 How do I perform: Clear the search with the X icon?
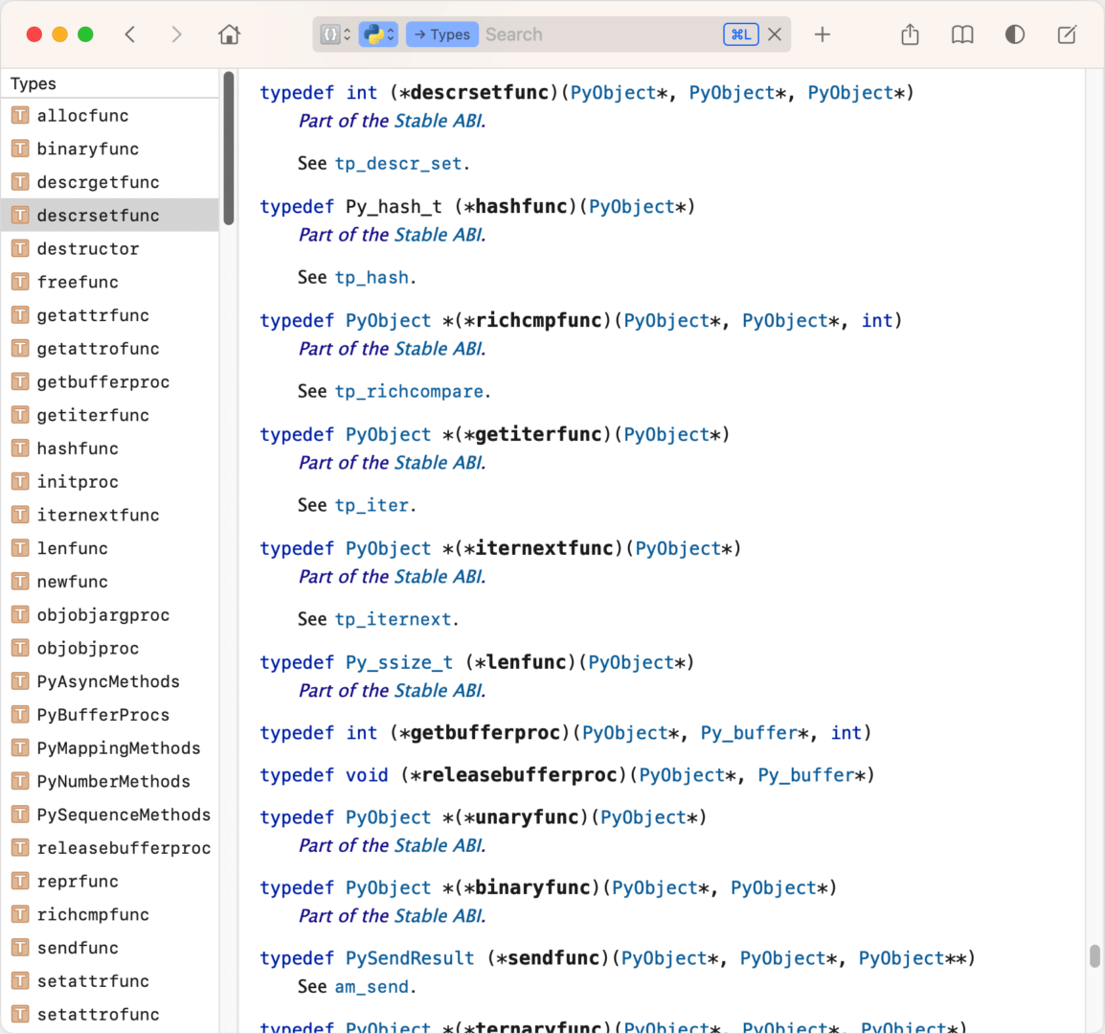coord(775,34)
